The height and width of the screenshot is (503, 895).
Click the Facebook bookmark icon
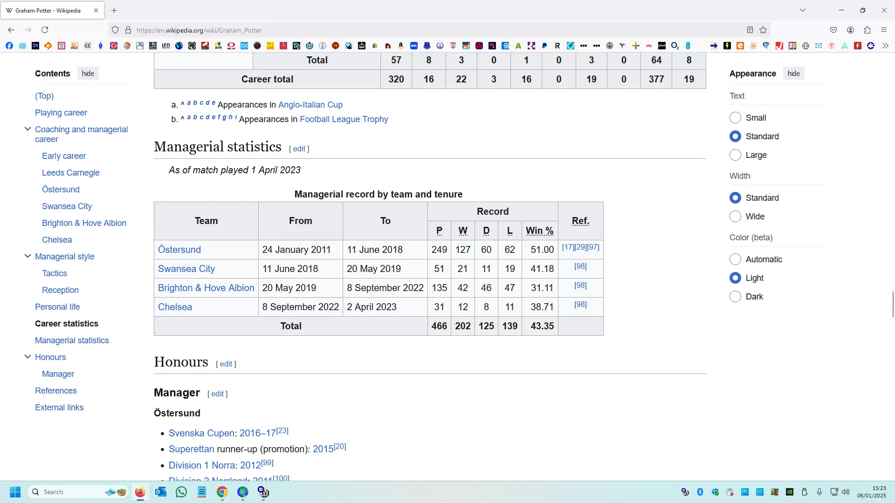point(9,46)
